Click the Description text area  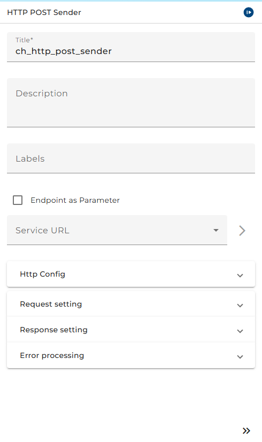[131, 103]
